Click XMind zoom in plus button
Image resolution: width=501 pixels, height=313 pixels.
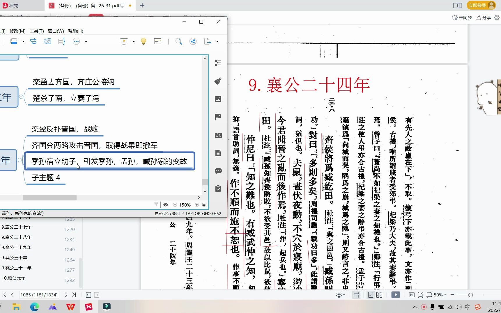point(197,205)
